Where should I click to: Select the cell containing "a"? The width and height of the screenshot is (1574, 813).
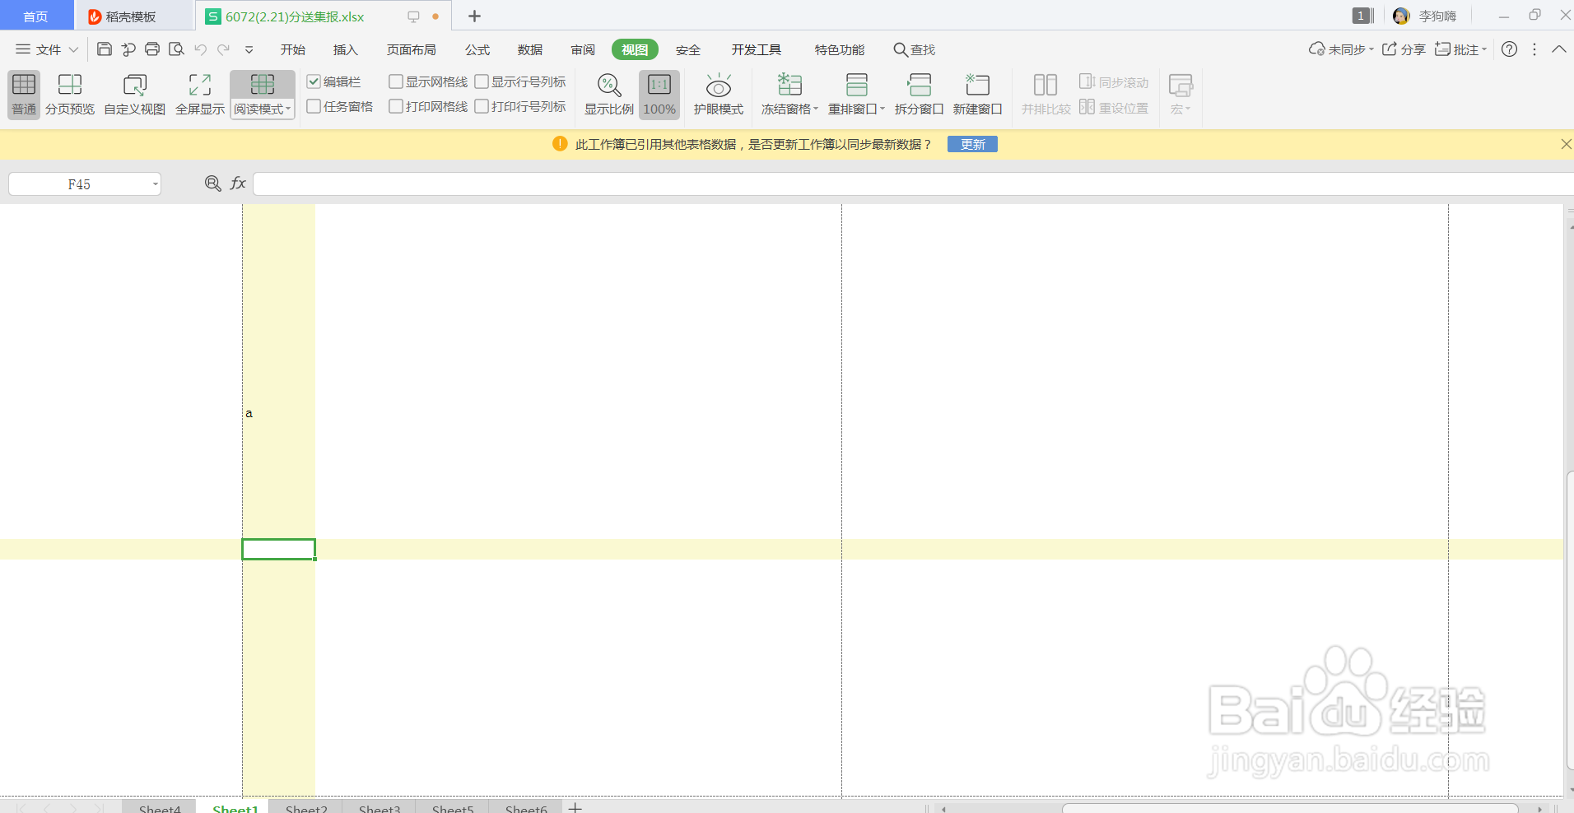pos(278,413)
